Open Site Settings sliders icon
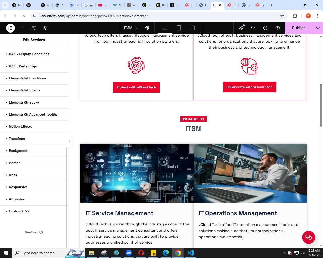Image resolution: width=323 pixels, height=258 pixels. coord(34,28)
